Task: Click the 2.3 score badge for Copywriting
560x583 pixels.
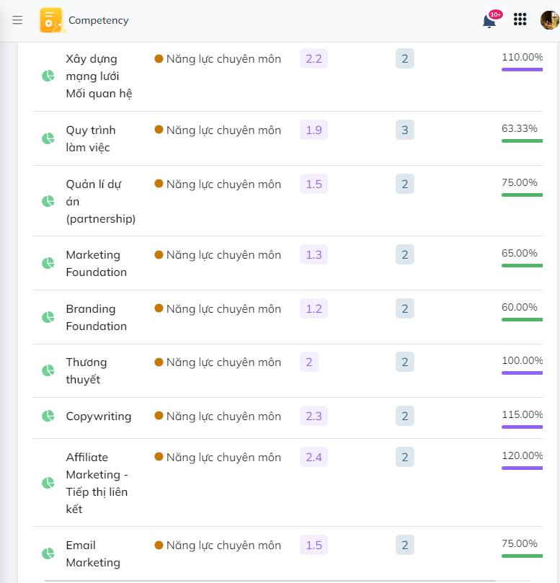Action: (x=314, y=416)
